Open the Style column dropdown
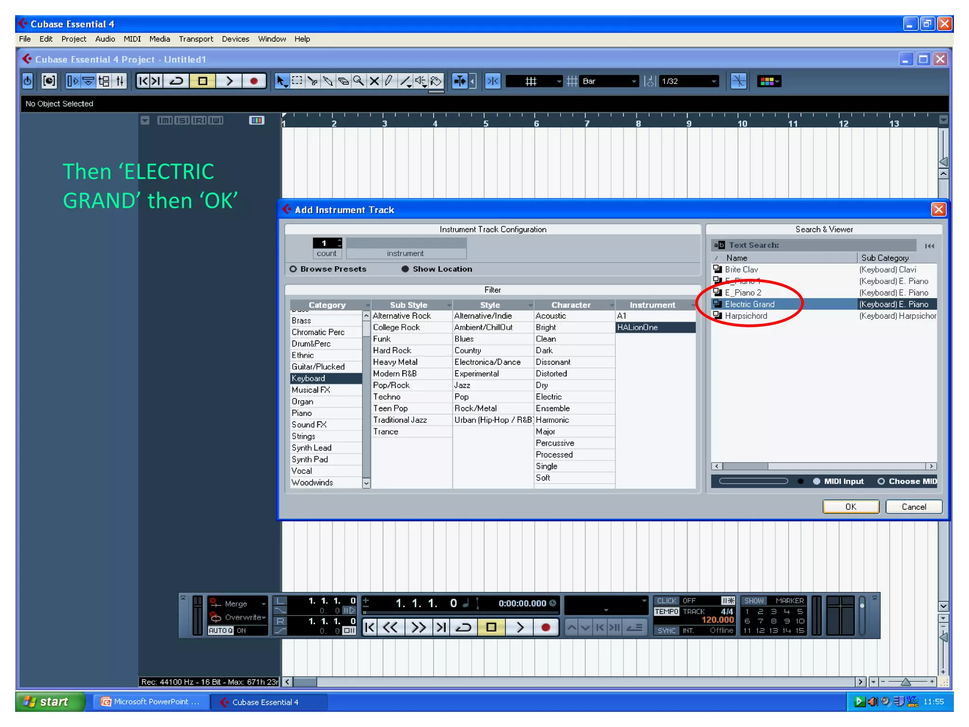Screen dimensions: 969x727 530,305
